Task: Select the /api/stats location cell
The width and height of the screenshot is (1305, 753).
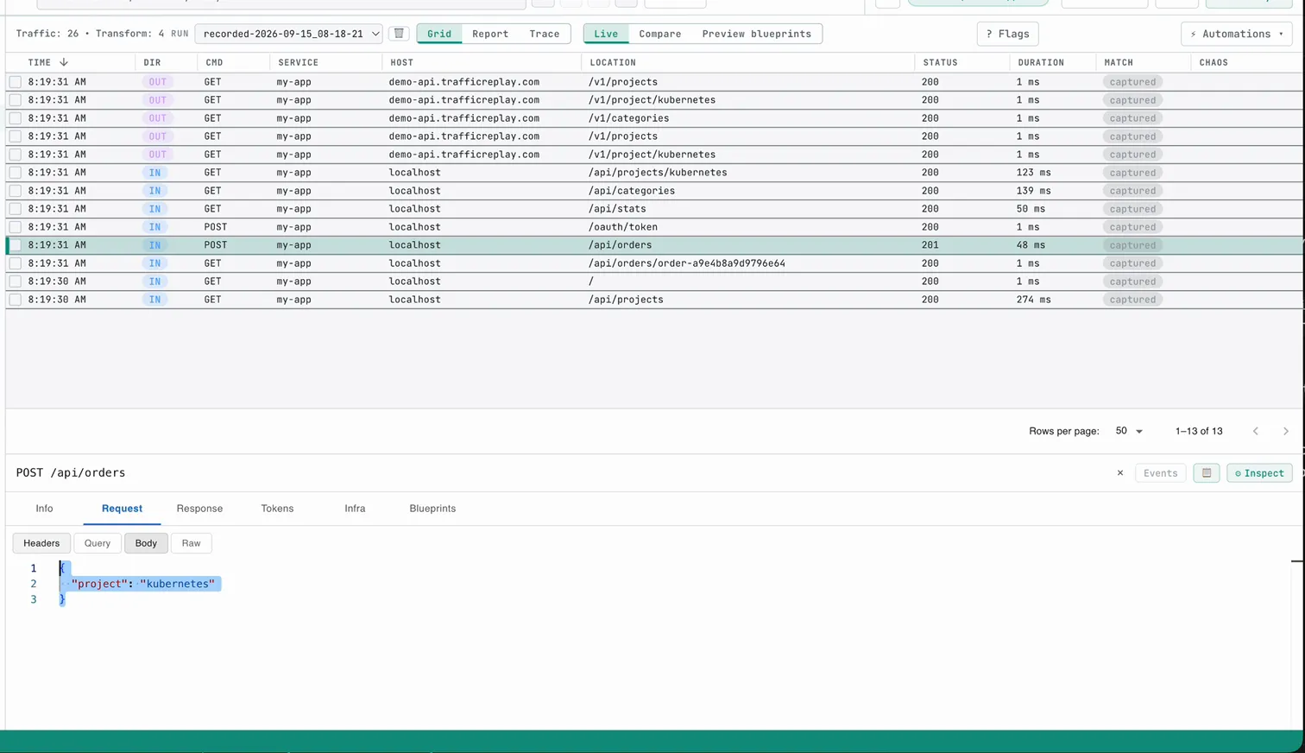Action: pyautogui.click(x=617, y=209)
